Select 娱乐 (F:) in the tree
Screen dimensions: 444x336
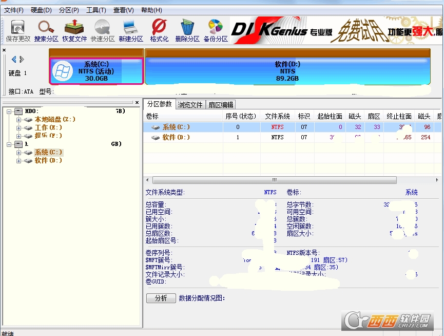[48, 136]
